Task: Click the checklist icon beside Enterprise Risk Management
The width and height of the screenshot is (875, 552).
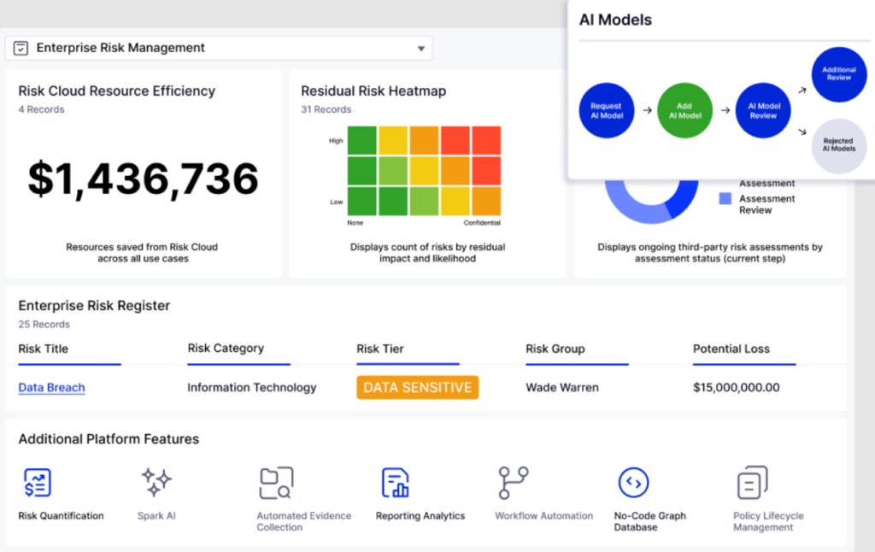Action: click(21, 49)
